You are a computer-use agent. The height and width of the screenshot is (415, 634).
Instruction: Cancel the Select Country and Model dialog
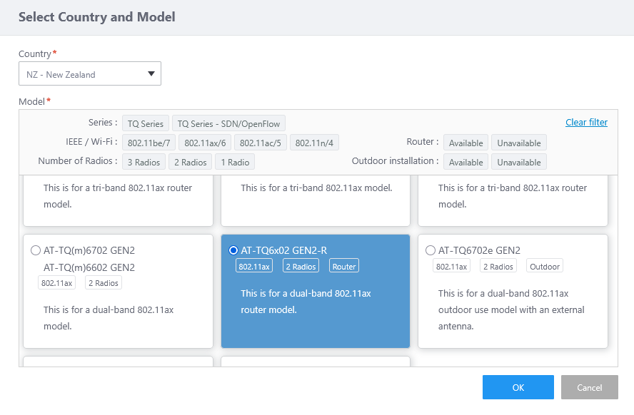[589, 387]
